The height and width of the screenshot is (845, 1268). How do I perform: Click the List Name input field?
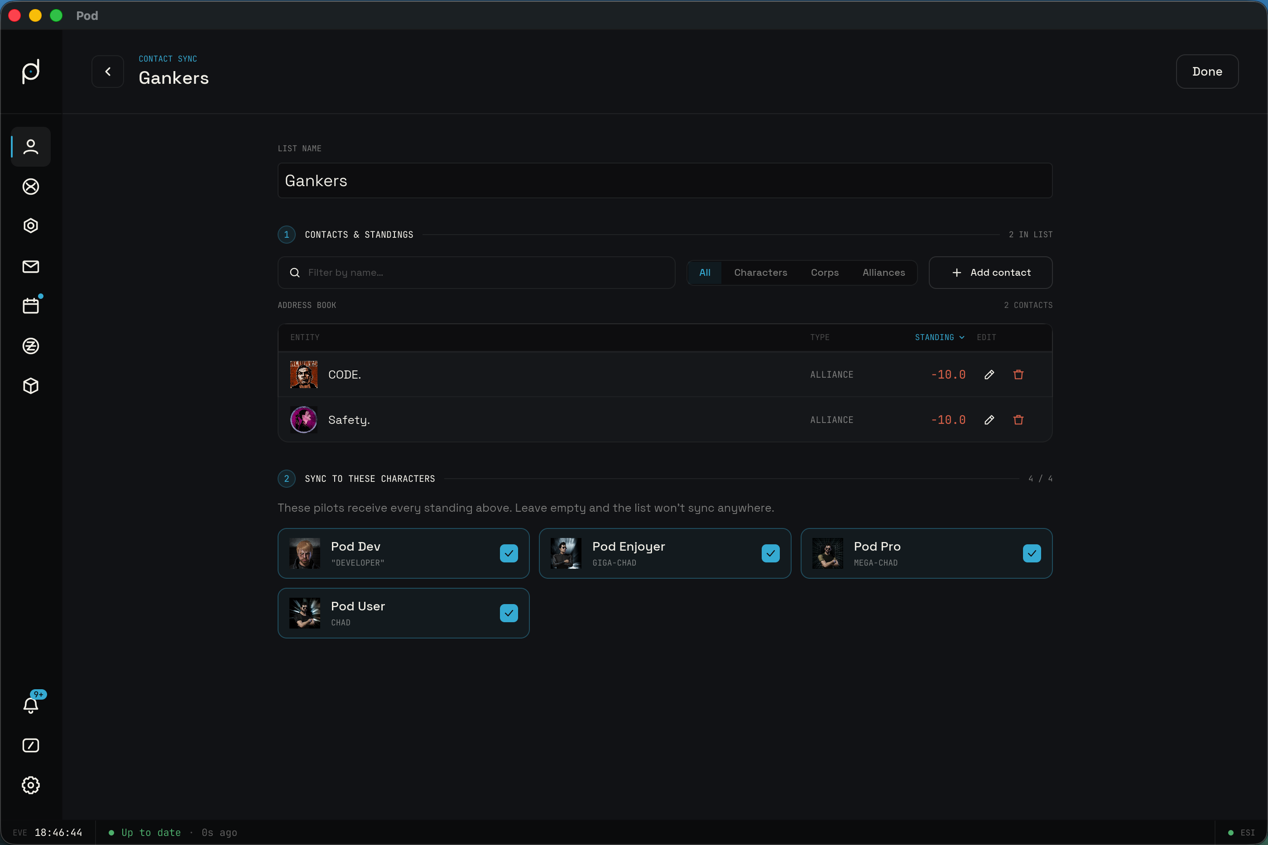point(665,181)
